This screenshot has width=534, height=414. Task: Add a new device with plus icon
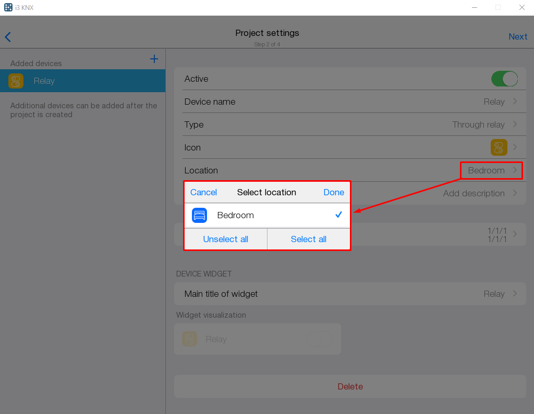[x=154, y=59]
